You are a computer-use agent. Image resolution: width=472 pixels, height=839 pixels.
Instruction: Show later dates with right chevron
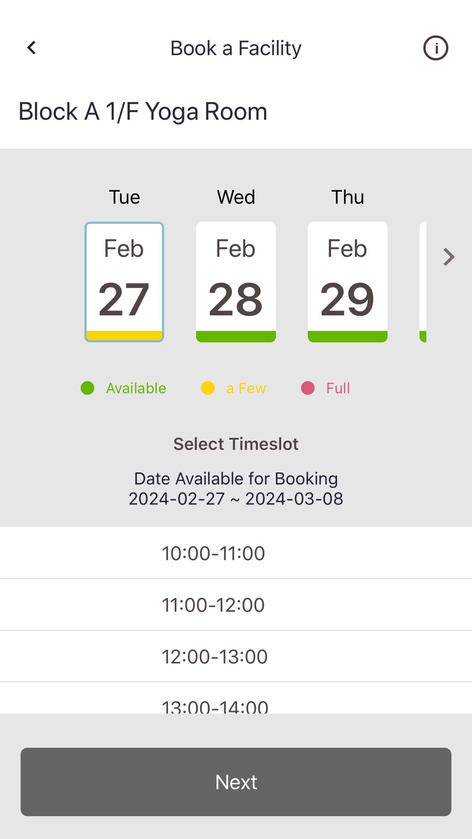tap(448, 257)
